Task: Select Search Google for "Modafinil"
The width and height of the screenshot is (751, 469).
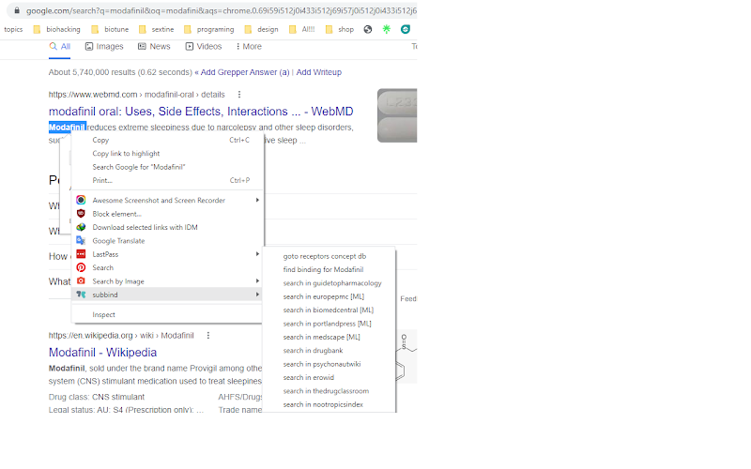Action: [x=167, y=167]
